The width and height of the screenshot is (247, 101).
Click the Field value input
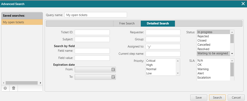[x=92, y=58]
